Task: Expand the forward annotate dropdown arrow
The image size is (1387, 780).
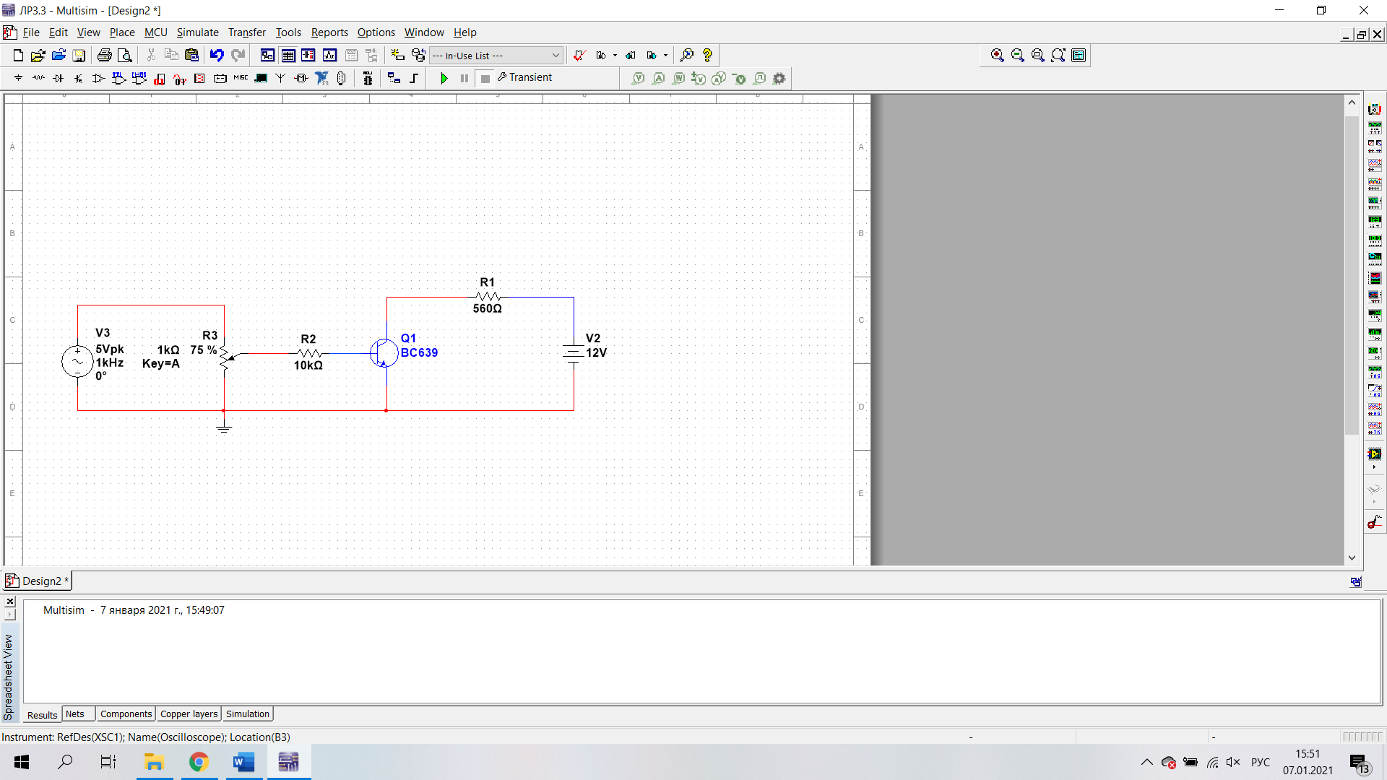Action: click(x=665, y=55)
